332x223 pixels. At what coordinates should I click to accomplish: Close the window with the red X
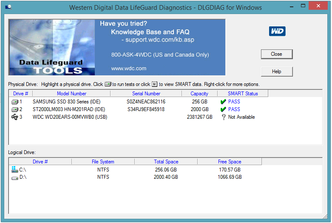click(318, 6)
